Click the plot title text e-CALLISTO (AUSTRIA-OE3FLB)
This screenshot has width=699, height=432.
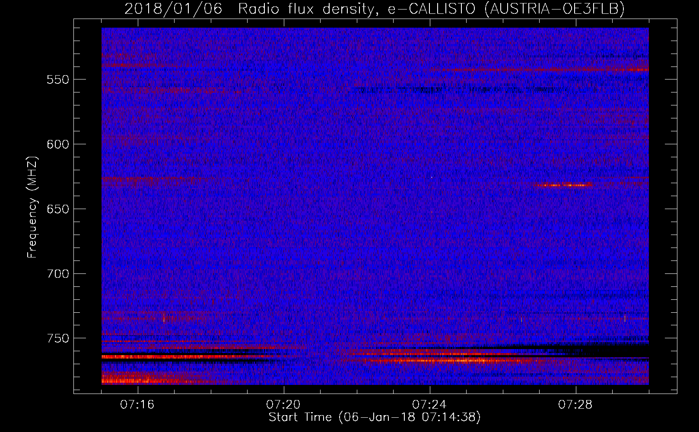pos(506,9)
